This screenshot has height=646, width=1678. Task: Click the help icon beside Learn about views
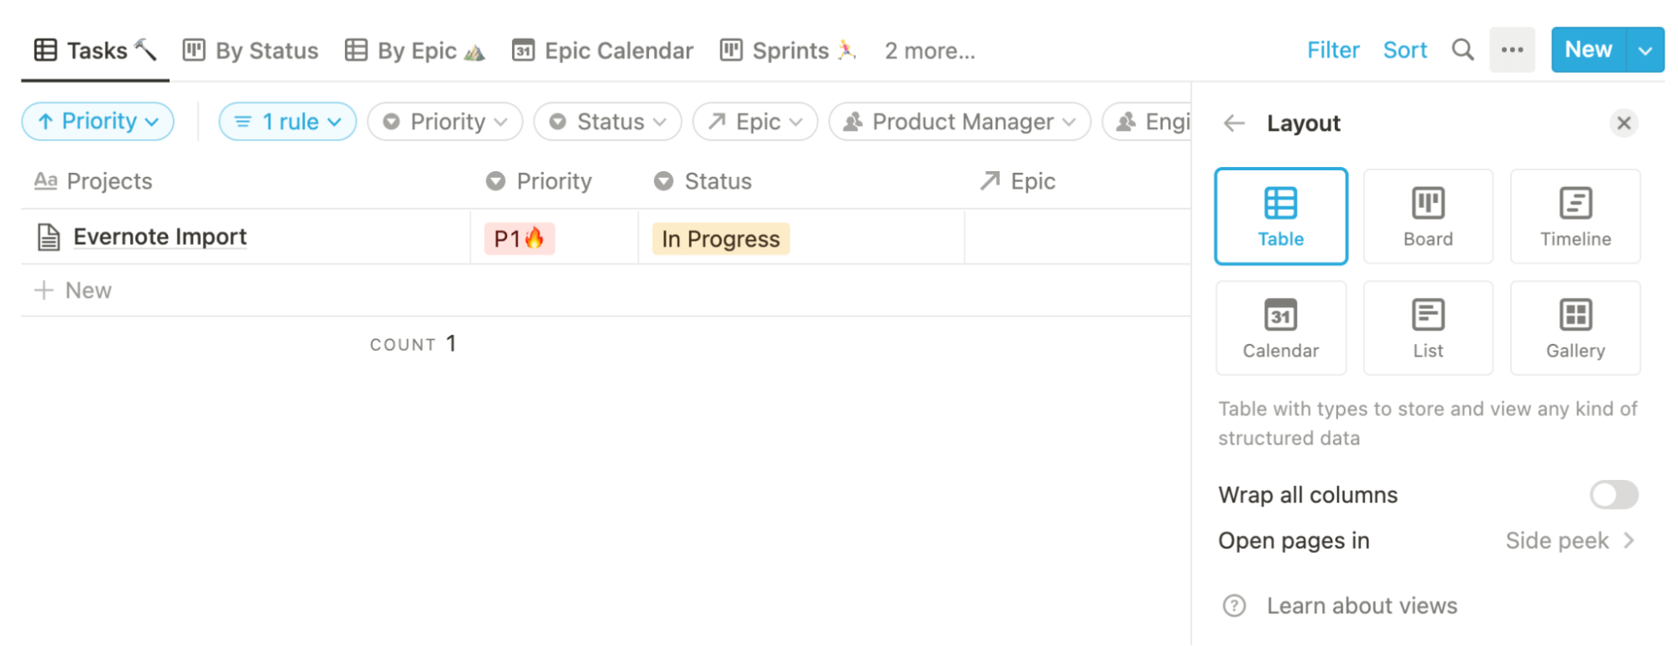(x=1234, y=606)
